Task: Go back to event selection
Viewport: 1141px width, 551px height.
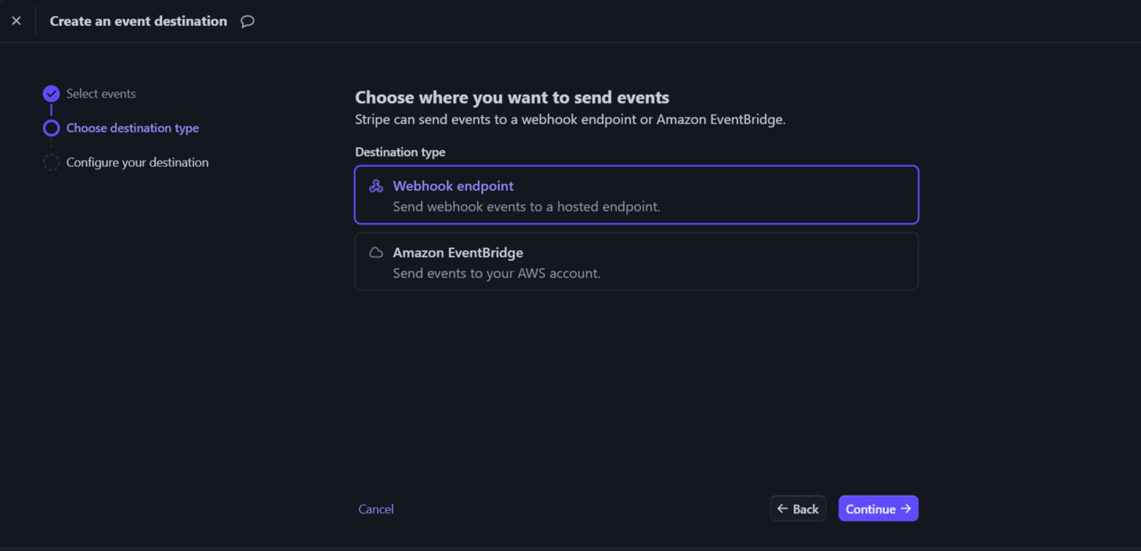Action: (x=797, y=508)
